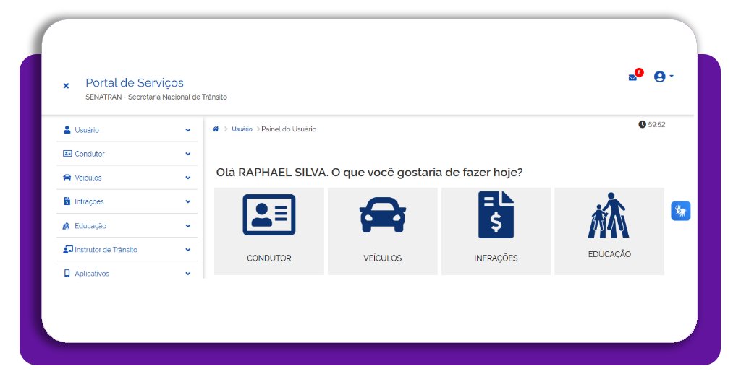
Task: Click the home icon in the breadcrumb
Action: pos(216,129)
